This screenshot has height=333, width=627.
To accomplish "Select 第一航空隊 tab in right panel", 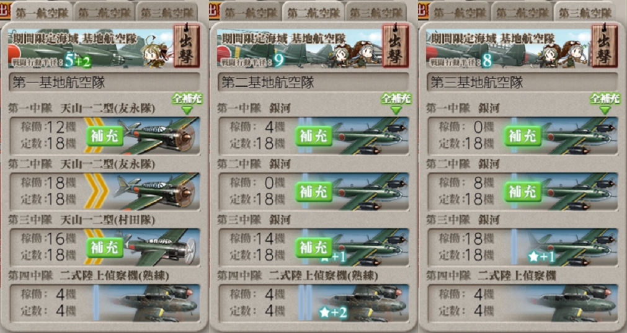I will coord(459,12).
